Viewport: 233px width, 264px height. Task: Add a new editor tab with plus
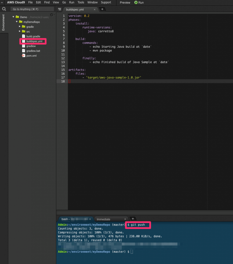point(102,9)
